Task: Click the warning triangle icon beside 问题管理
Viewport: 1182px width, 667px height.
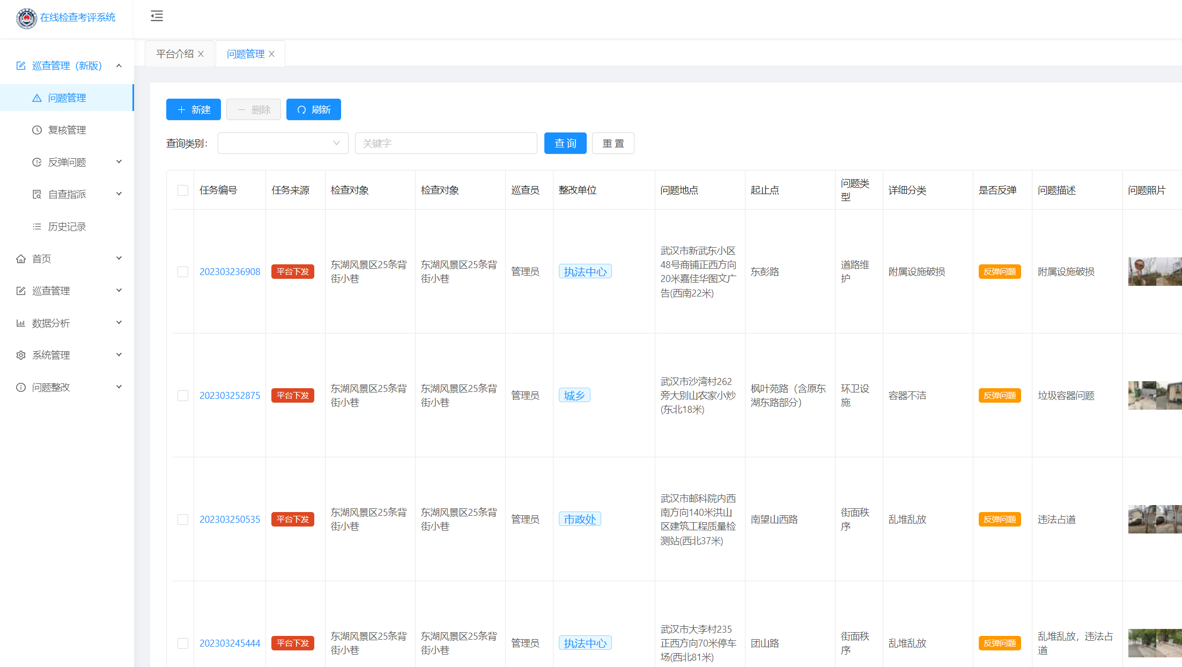Action: coord(37,98)
